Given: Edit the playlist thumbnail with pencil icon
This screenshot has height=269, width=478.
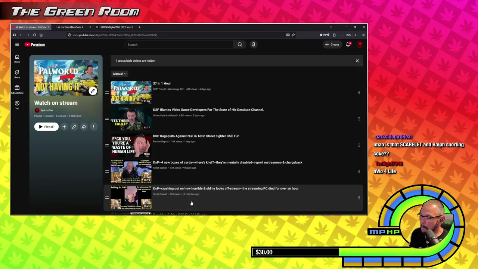Looking at the screenshot, I should pos(93,91).
